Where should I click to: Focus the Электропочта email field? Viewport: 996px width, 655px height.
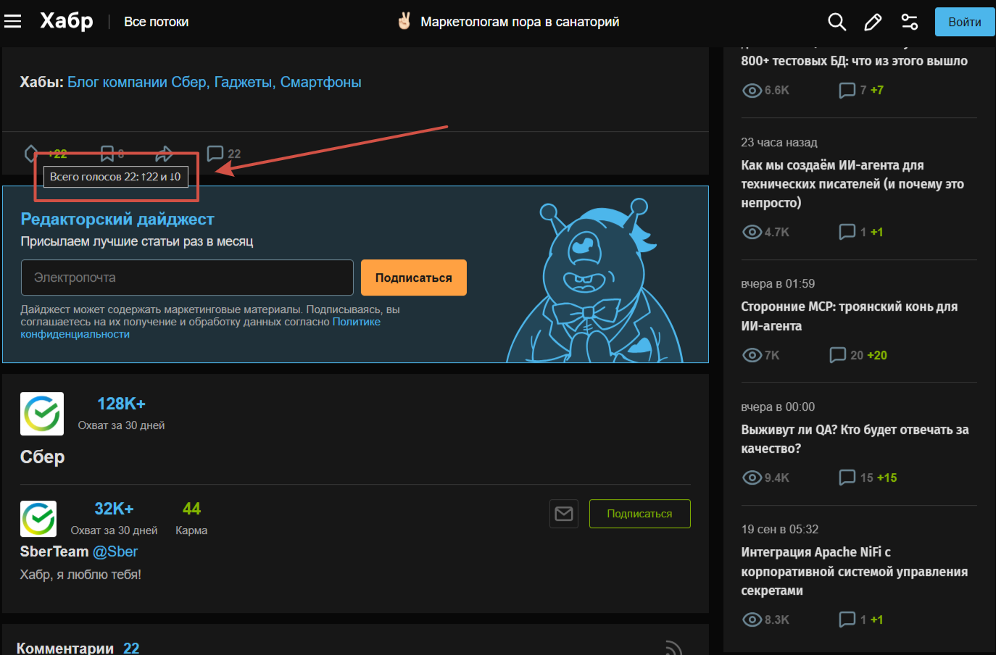[x=187, y=278]
